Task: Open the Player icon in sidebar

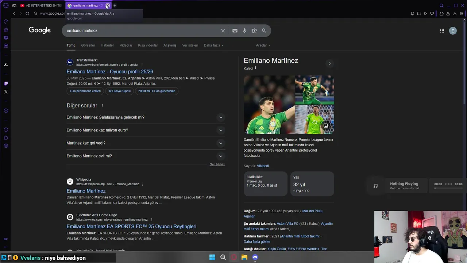Action: pyautogui.click(x=6, y=111)
